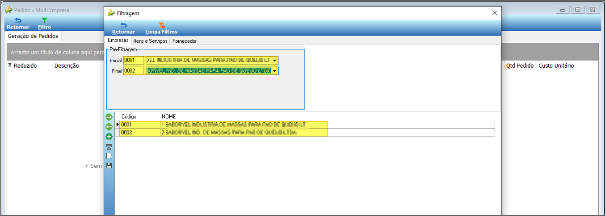Click the Custo Unitário column header

coord(556,65)
